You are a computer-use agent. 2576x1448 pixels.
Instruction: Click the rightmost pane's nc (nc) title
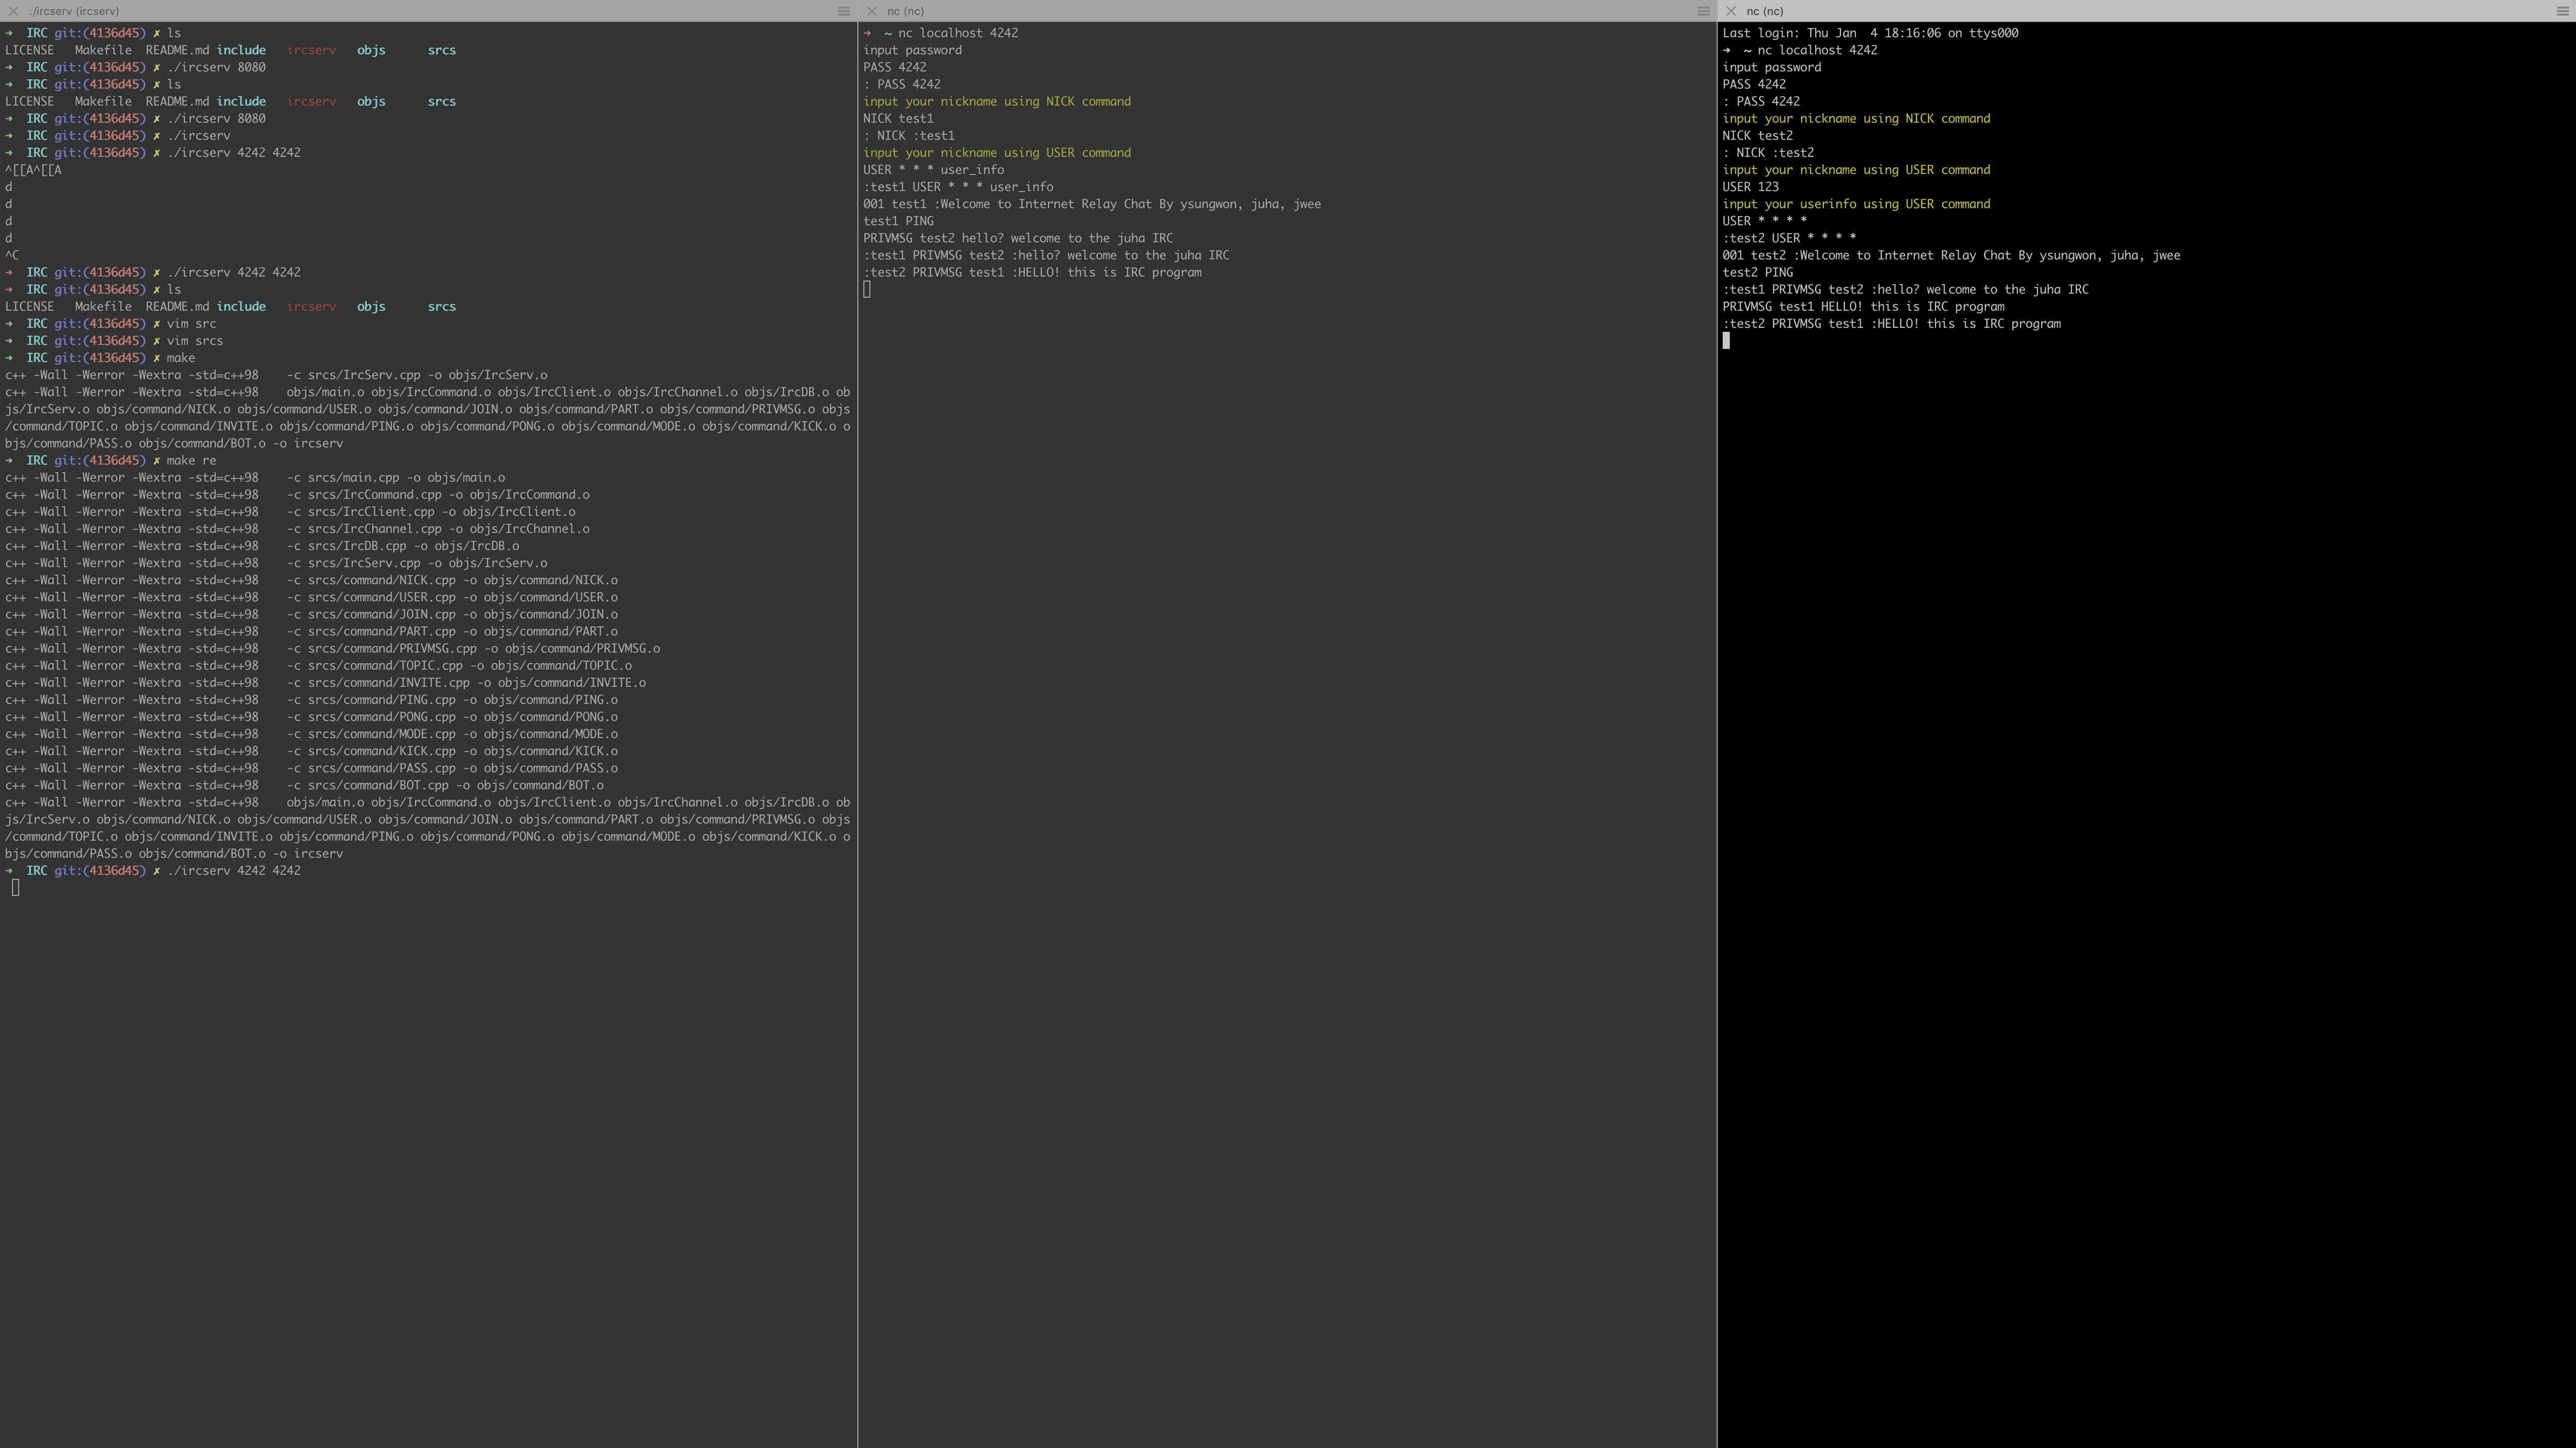(x=1764, y=11)
